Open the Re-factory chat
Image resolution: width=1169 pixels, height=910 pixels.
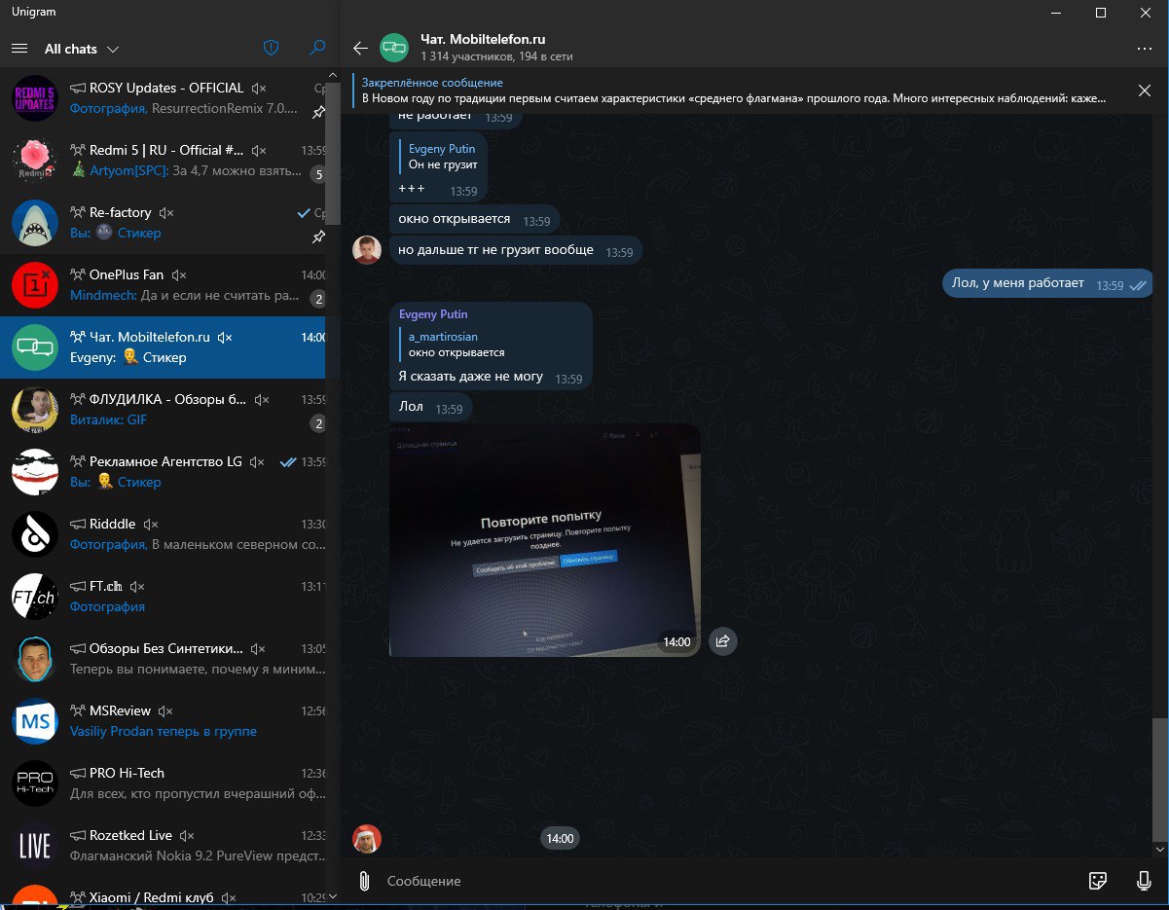[x=164, y=223]
